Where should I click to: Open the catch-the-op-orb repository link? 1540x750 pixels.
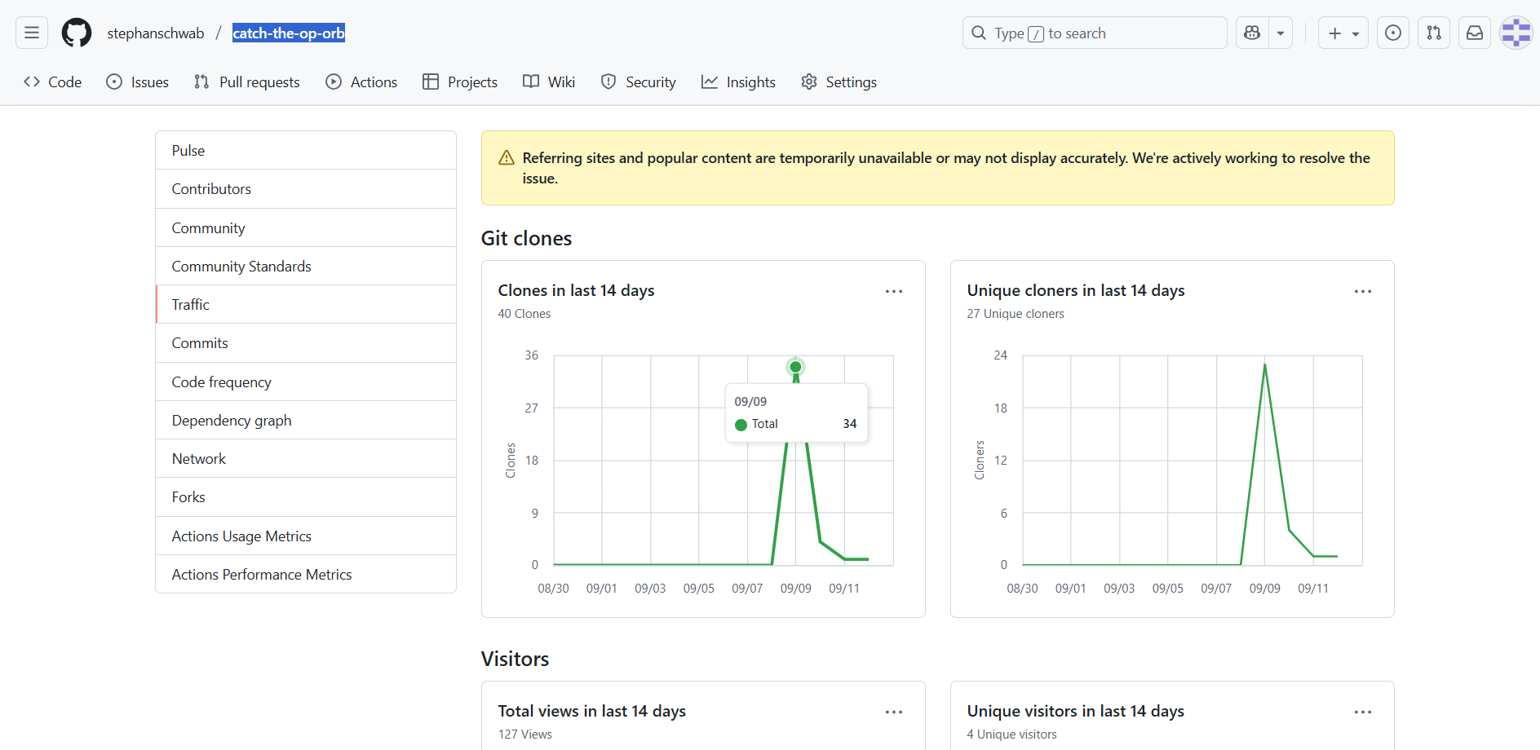[x=289, y=33]
